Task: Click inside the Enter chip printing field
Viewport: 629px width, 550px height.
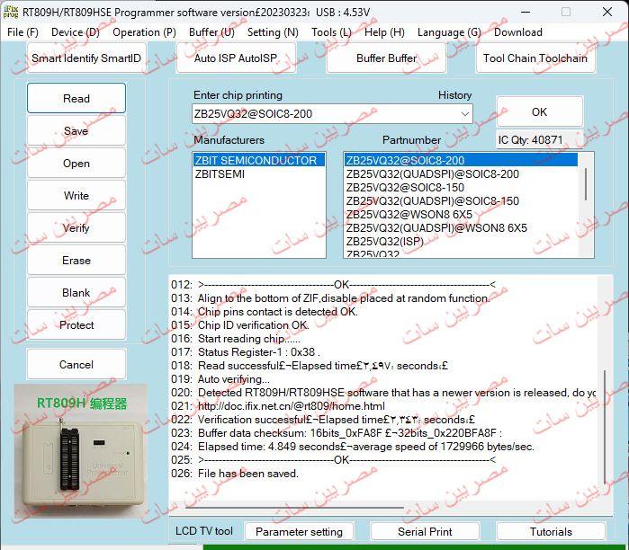Action: pyautogui.click(x=324, y=114)
